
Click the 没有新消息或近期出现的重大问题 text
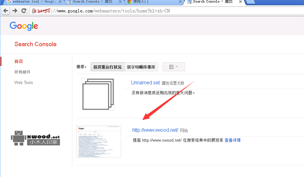pyautogui.click(x=163, y=93)
